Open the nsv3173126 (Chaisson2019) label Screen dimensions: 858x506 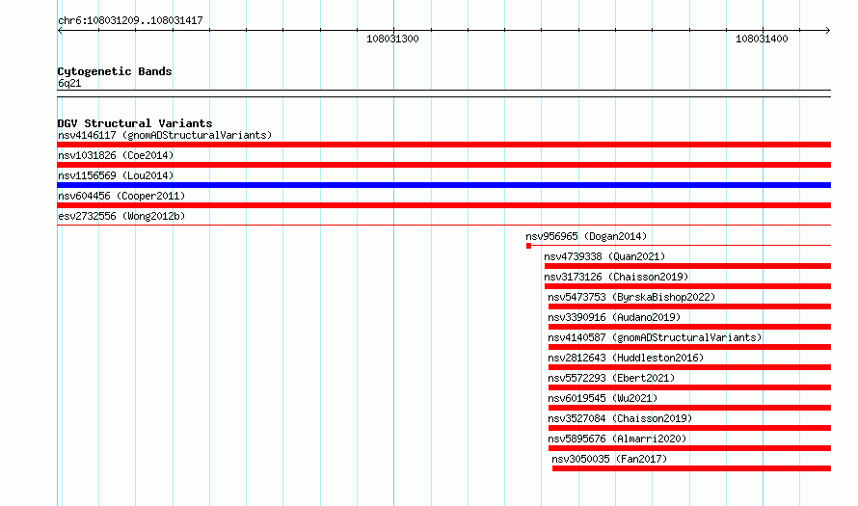point(616,277)
